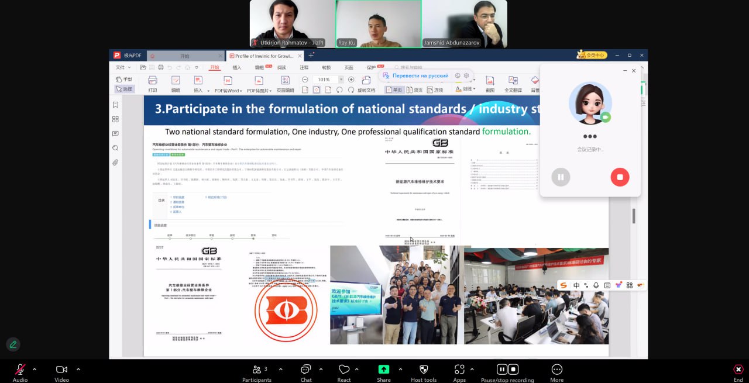Toggle the Video camera on

61,369
